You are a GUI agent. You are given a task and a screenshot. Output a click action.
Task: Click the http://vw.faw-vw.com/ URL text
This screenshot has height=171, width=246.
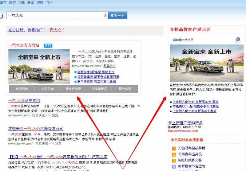pyautogui.click(x=87, y=66)
